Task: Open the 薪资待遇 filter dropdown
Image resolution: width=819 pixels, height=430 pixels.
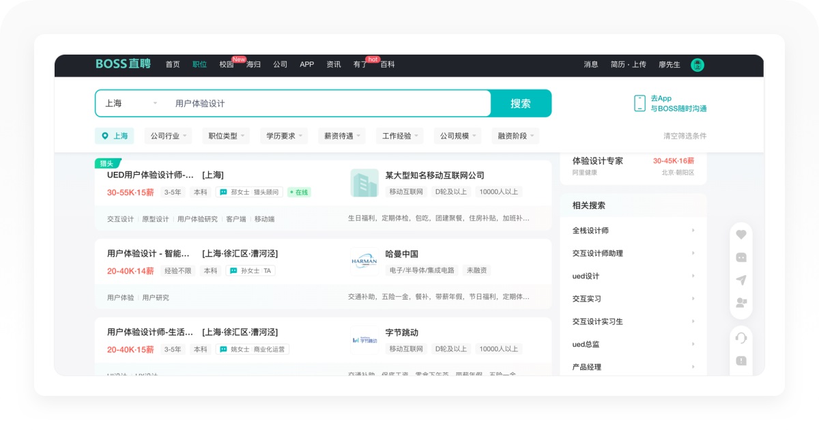Action: click(342, 136)
